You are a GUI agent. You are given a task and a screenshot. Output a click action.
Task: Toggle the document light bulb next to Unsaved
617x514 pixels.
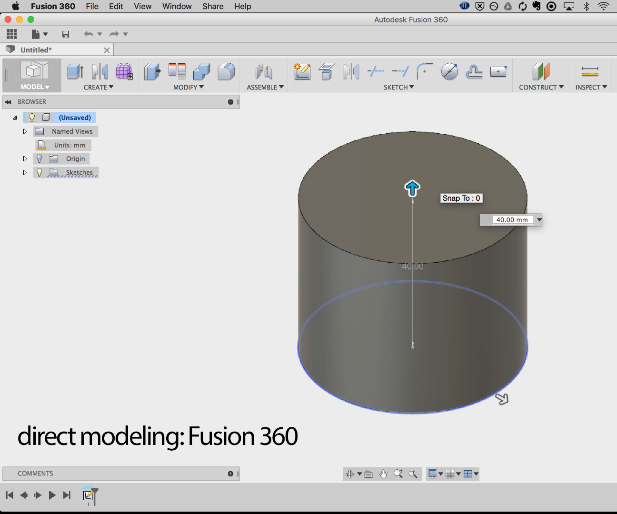(x=31, y=117)
